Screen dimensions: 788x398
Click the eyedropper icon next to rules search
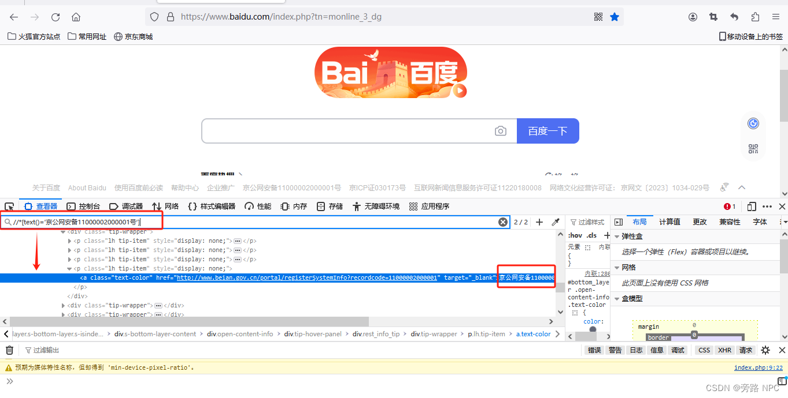(x=556, y=221)
